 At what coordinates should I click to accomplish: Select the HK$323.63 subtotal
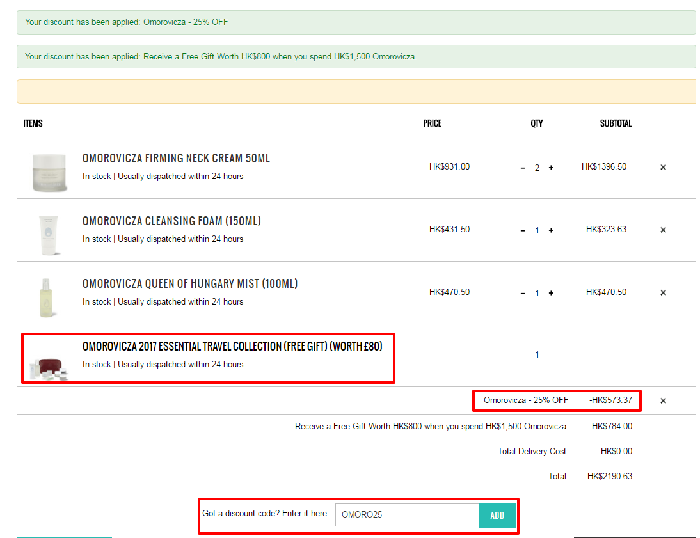coord(606,229)
